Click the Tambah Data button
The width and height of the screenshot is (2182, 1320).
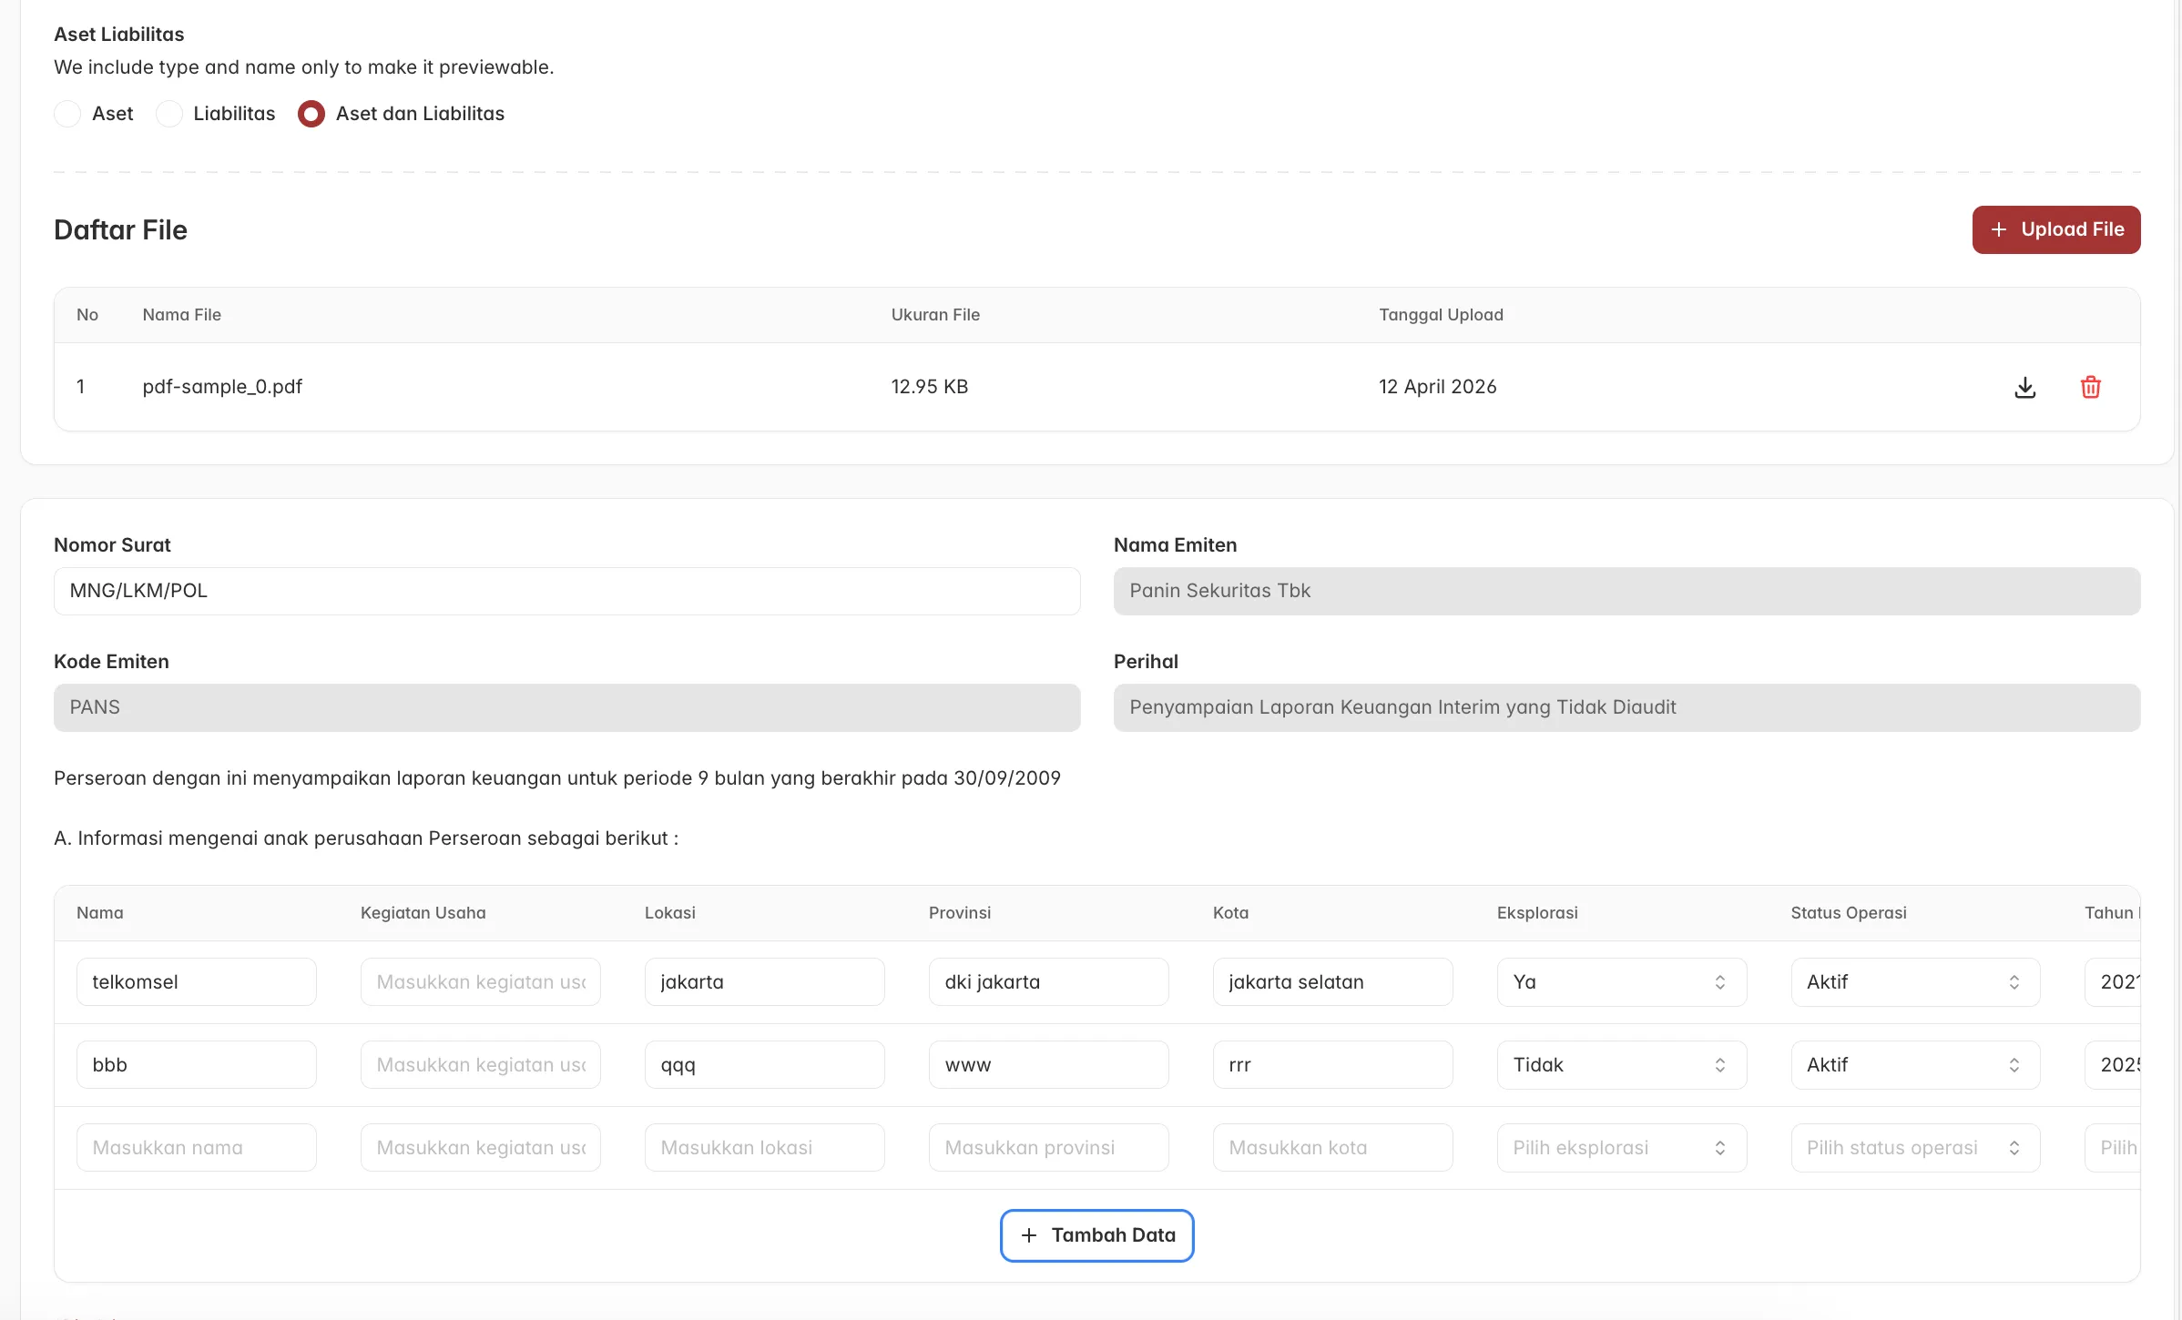point(1096,1235)
